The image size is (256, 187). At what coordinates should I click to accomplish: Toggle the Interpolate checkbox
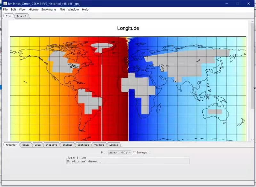point(134,153)
